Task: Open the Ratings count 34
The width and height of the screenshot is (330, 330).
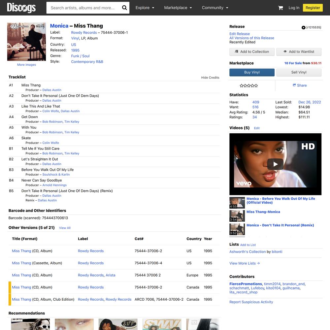Action: (x=254, y=117)
